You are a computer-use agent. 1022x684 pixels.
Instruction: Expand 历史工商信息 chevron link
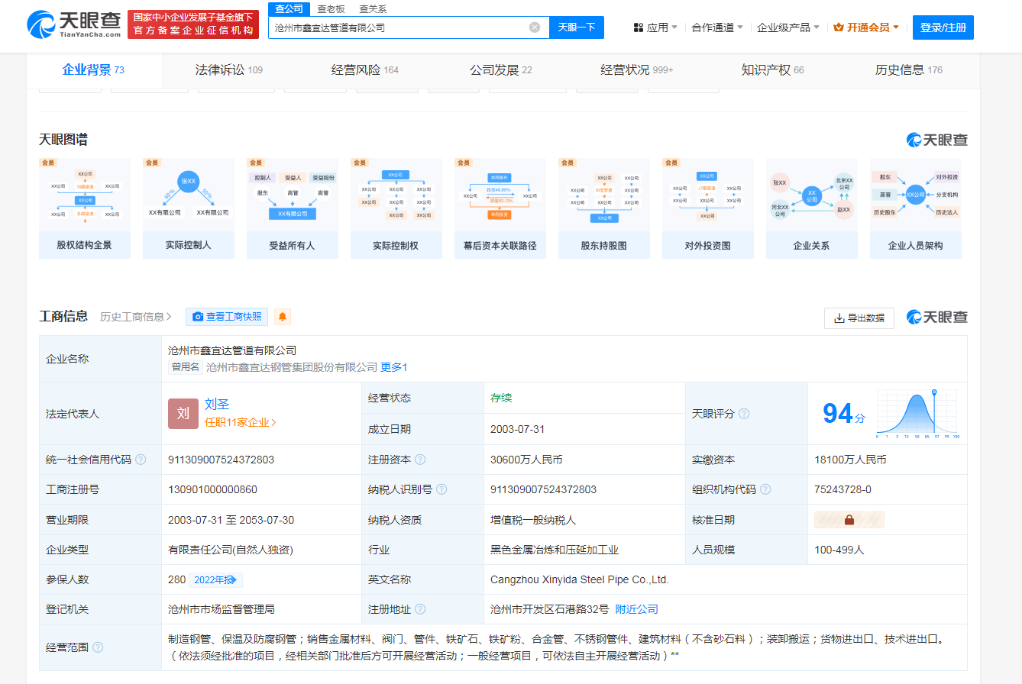point(136,317)
